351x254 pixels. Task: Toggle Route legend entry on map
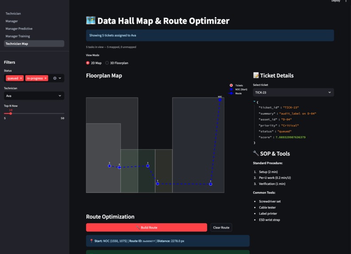click(235, 94)
